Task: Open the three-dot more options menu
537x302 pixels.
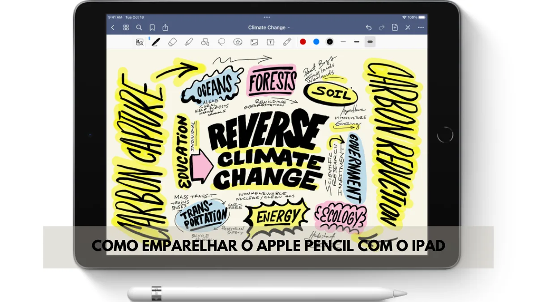Action: (x=421, y=28)
